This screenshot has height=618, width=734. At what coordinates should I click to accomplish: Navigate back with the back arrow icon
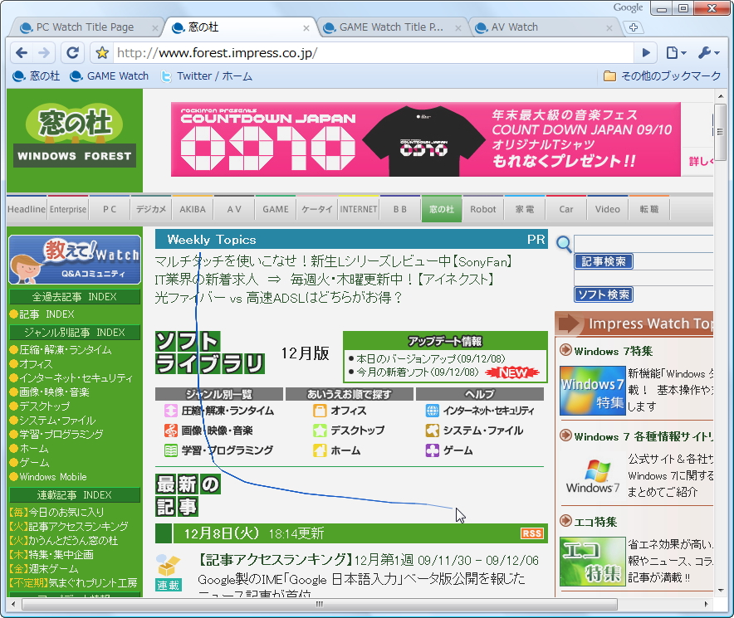(x=22, y=52)
